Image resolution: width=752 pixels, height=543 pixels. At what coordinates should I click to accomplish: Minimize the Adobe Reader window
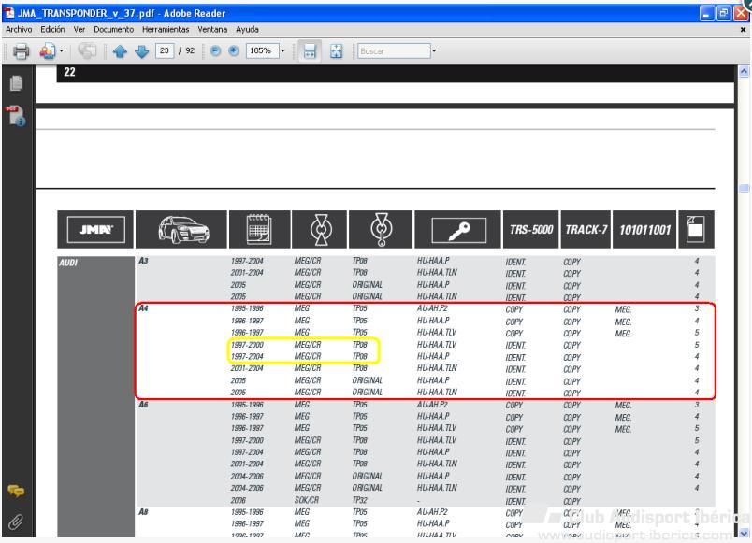point(707,13)
